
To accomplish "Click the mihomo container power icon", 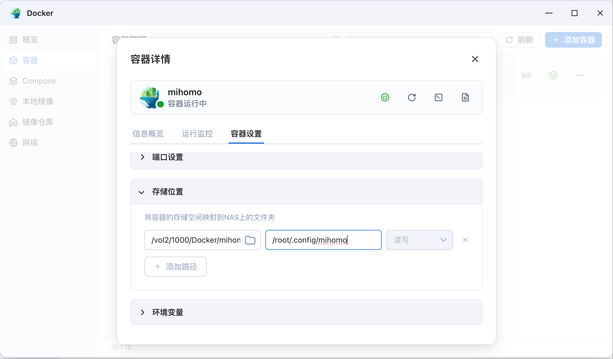I will tap(385, 97).
